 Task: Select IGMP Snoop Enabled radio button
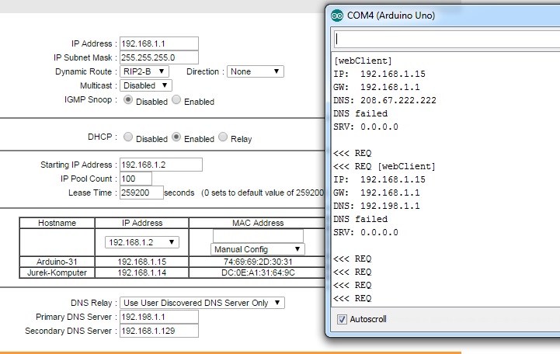coord(176,100)
